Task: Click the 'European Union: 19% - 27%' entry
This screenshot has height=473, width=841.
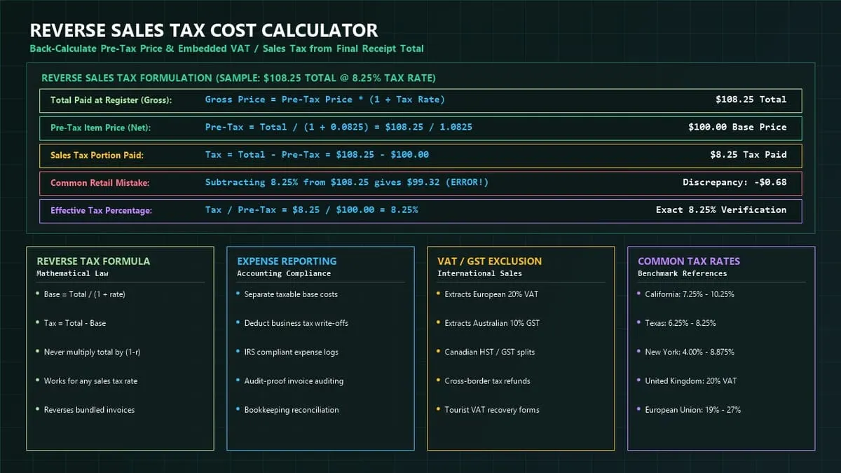Action: coord(692,409)
